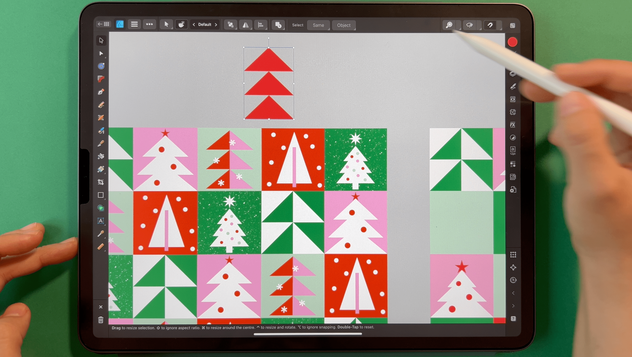This screenshot has height=357, width=632.
Task: Toggle the preview mode eye icon
Action: 469,25
